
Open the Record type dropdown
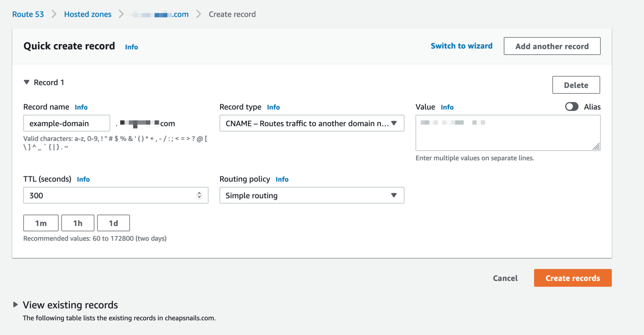[311, 123]
